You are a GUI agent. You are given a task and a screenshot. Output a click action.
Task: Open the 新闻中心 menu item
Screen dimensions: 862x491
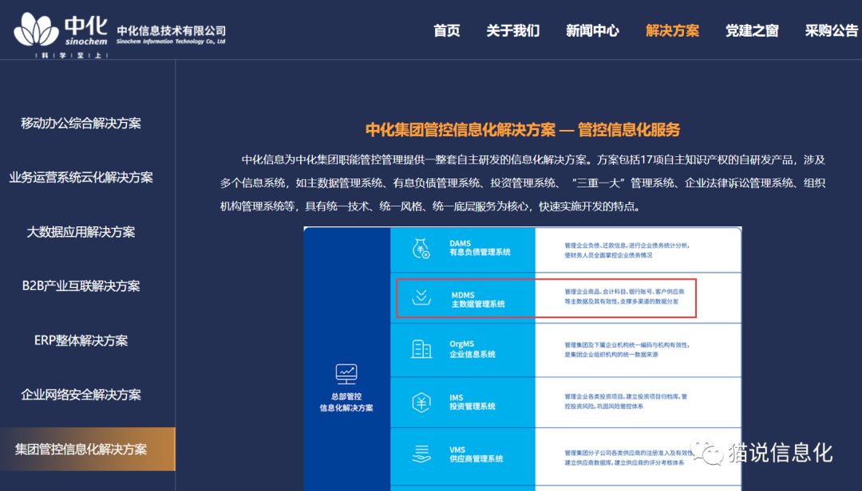592,30
